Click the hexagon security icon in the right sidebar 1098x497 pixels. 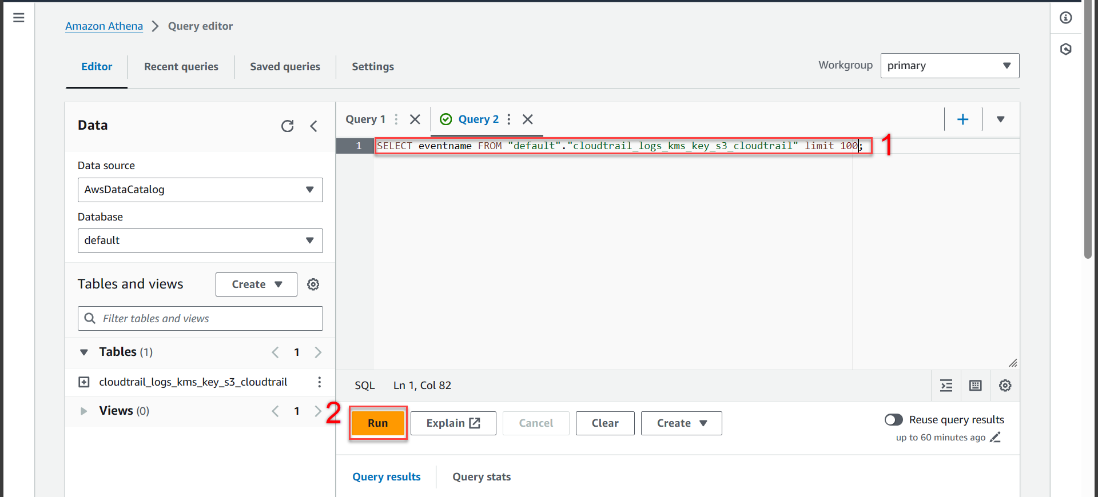[1066, 49]
